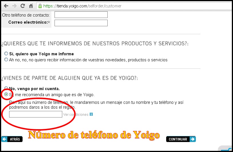233x152 pixels.
Task: Select Sí, me recomienda un amigo radio
Action: [x=6, y=94]
